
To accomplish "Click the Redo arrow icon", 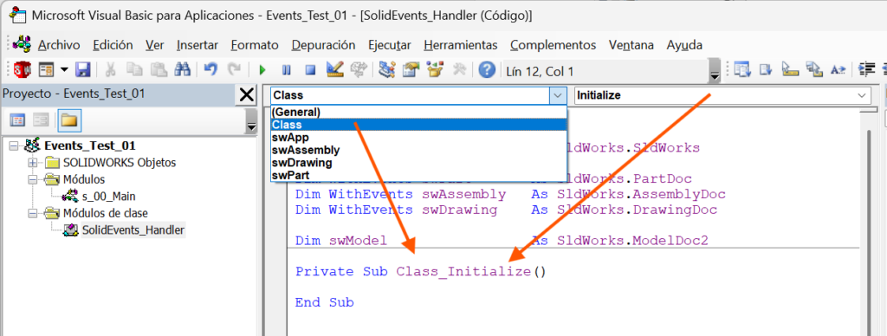I will tap(234, 70).
